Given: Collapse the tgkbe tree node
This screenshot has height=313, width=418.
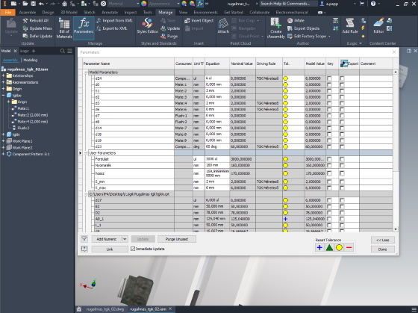Looking at the screenshot, I should pyautogui.click(x=3, y=96).
